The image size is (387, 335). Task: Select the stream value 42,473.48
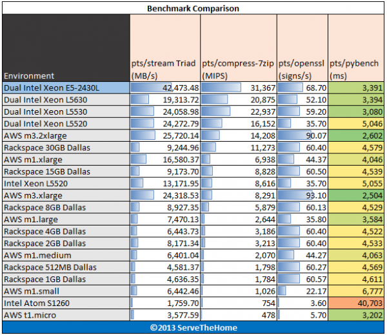coord(165,88)
